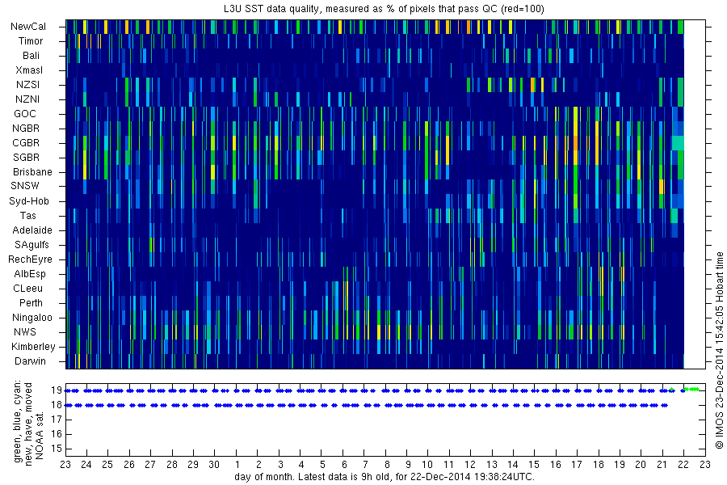The width and height of the screenshot is (727, 485).
Task: Click the NZSI row label
Action: coord(27,85)
